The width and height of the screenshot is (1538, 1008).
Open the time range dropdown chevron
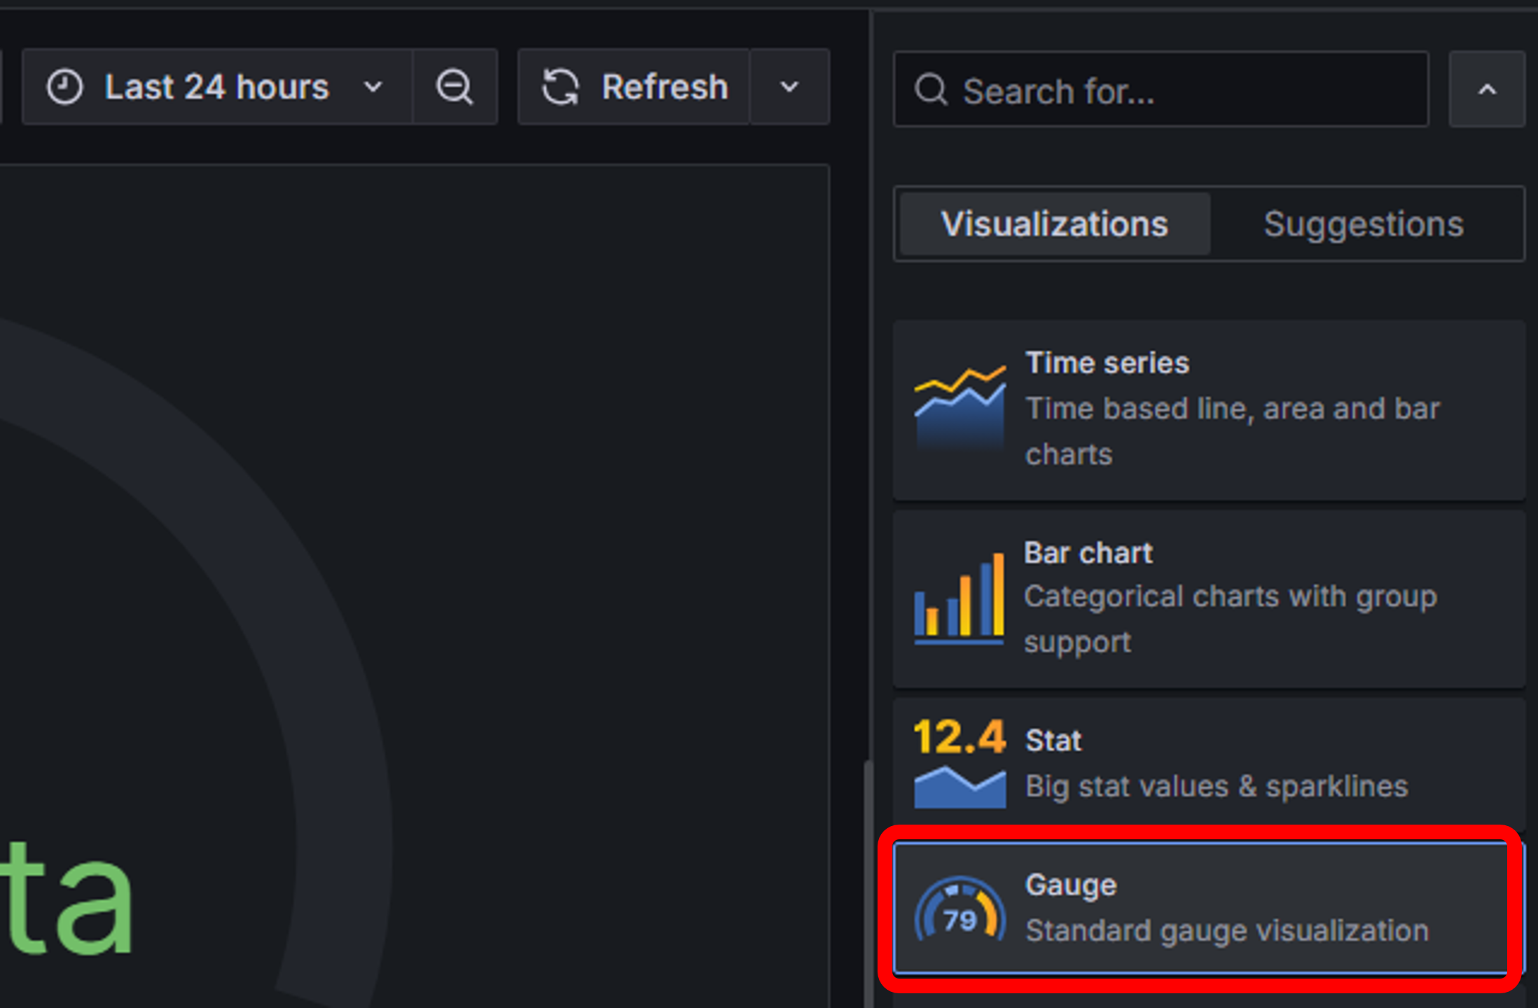coord(373,87)
